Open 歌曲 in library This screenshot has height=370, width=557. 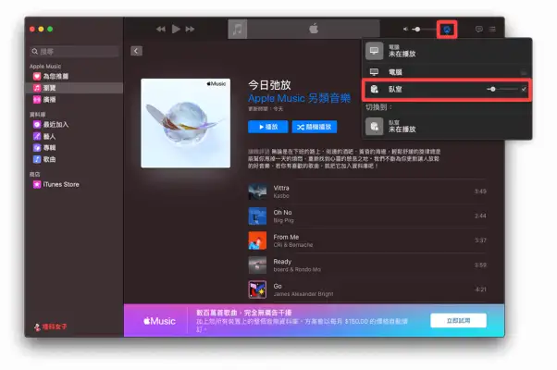pyautogui.click(x=74, y=159)
